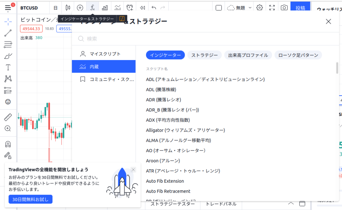Image resolution: width=342 pixels, height=210 pixels.
Task: Select the text annotation tool
Action: 8,67
